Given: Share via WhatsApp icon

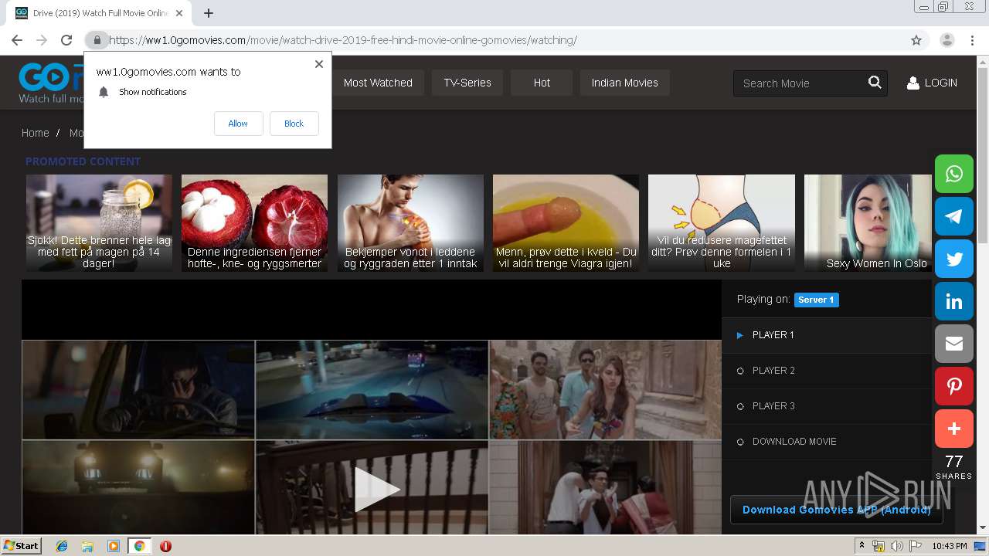Looking at the screenshot, I should tap(954, 174).
